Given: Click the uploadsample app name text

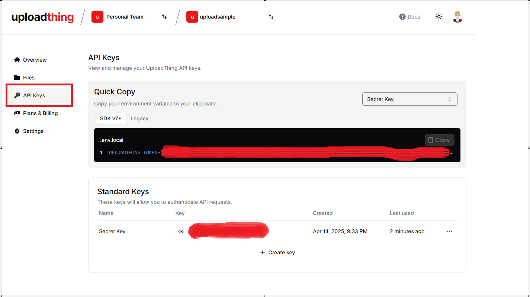Looking at the screenshot, I should tap(218, 17).
